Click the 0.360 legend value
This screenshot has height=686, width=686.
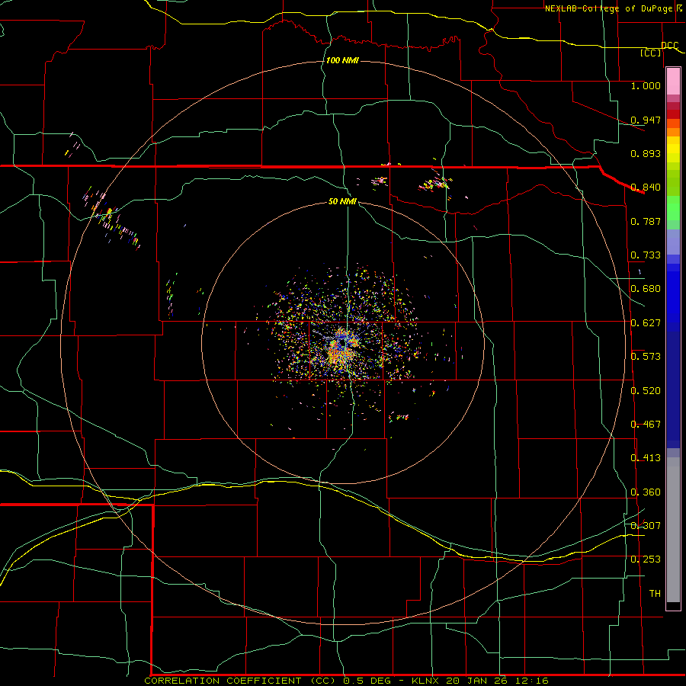pyautogui.click(x=646, y=492)
